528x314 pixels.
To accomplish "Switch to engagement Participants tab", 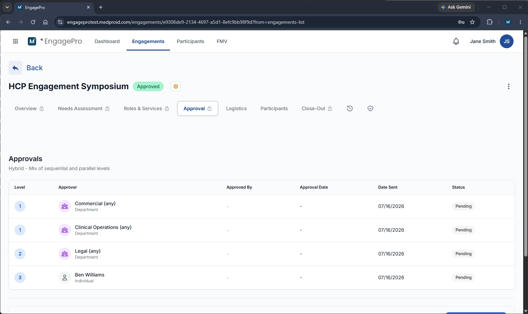I will (274, 108).
